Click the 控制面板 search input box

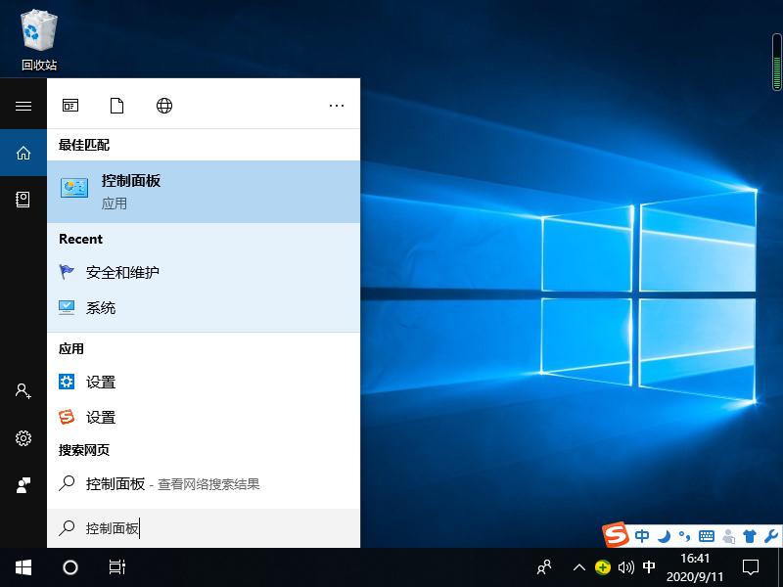[196, 527]
